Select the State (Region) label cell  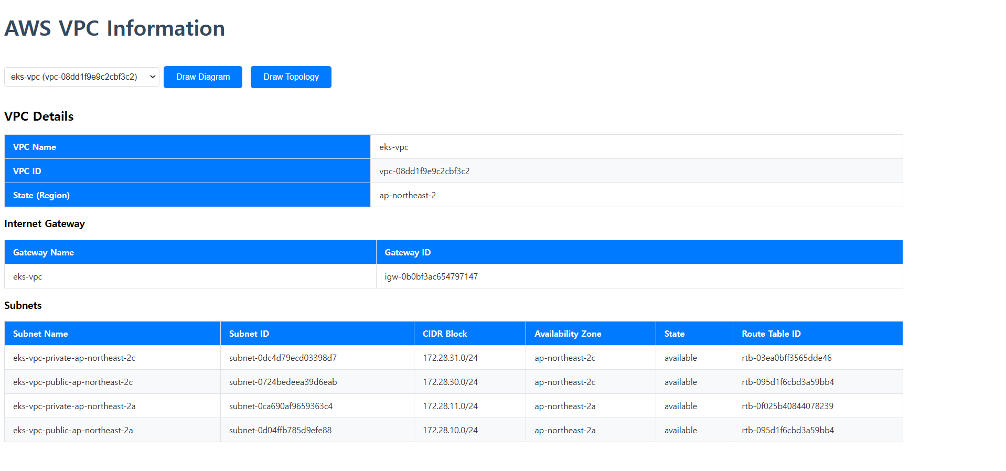187,195
